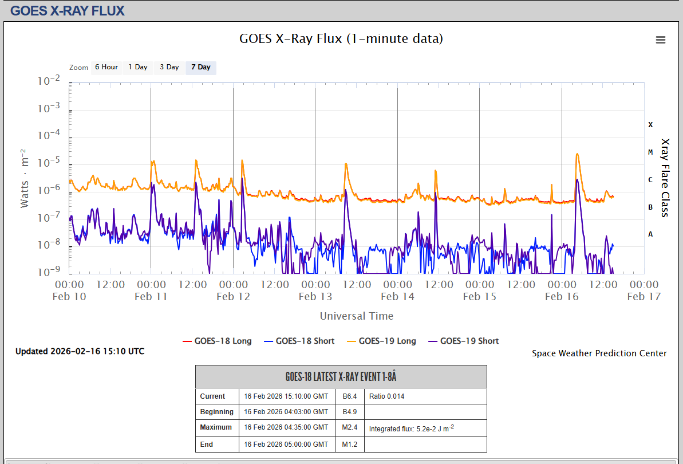
Task: Click the M2.4 maximum flare value cell
Action: (349, 427)
